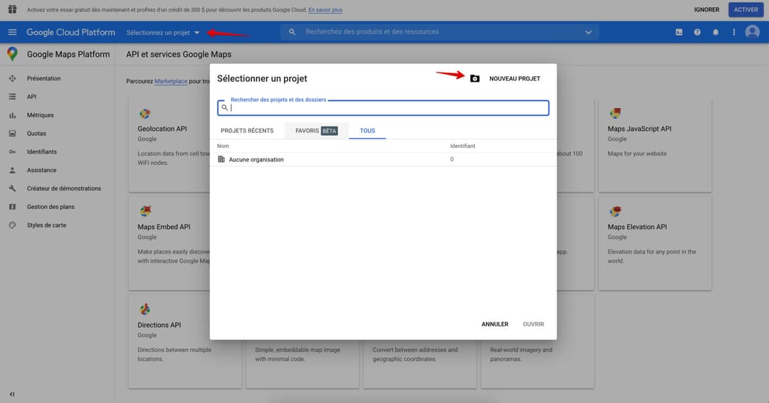The height and width of the screenshot is (403, 769).
Task: Open the Sélectionnez un projet dropdown
Action: click(x=163, y=33)
